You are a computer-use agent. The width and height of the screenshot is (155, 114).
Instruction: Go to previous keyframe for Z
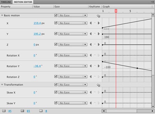pos(91,45)
